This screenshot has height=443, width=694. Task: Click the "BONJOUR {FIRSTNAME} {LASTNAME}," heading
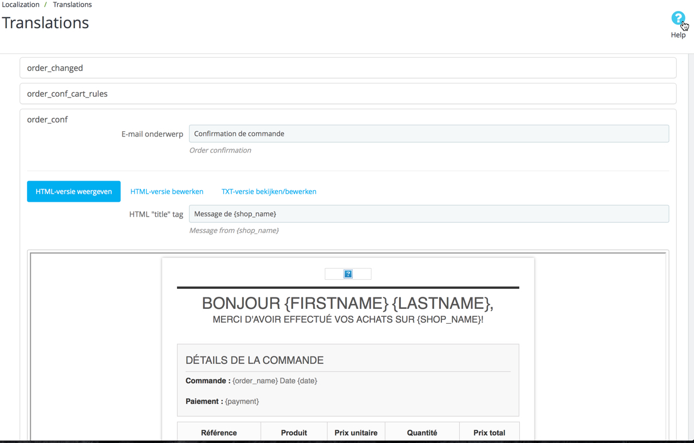(348, 303)
